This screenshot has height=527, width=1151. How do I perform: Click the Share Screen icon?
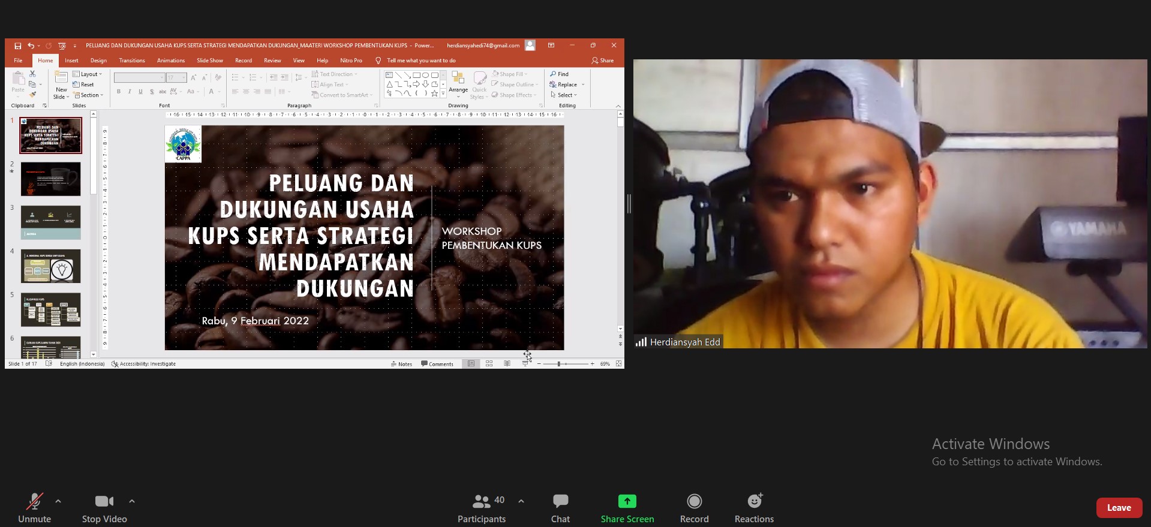click(627, 501)
